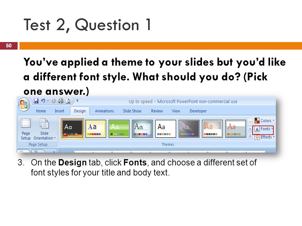The image size is (302, 226).
Task: Click the Page Setup group label
Action: click(38, 144)
